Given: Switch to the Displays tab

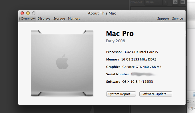Looking at the screenshot, I should [x=44, y=19].
